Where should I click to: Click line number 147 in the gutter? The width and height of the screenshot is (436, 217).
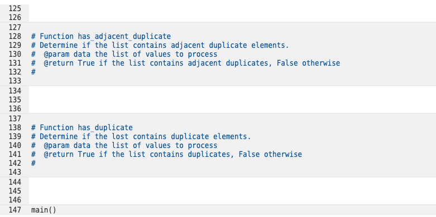point(15,210)
